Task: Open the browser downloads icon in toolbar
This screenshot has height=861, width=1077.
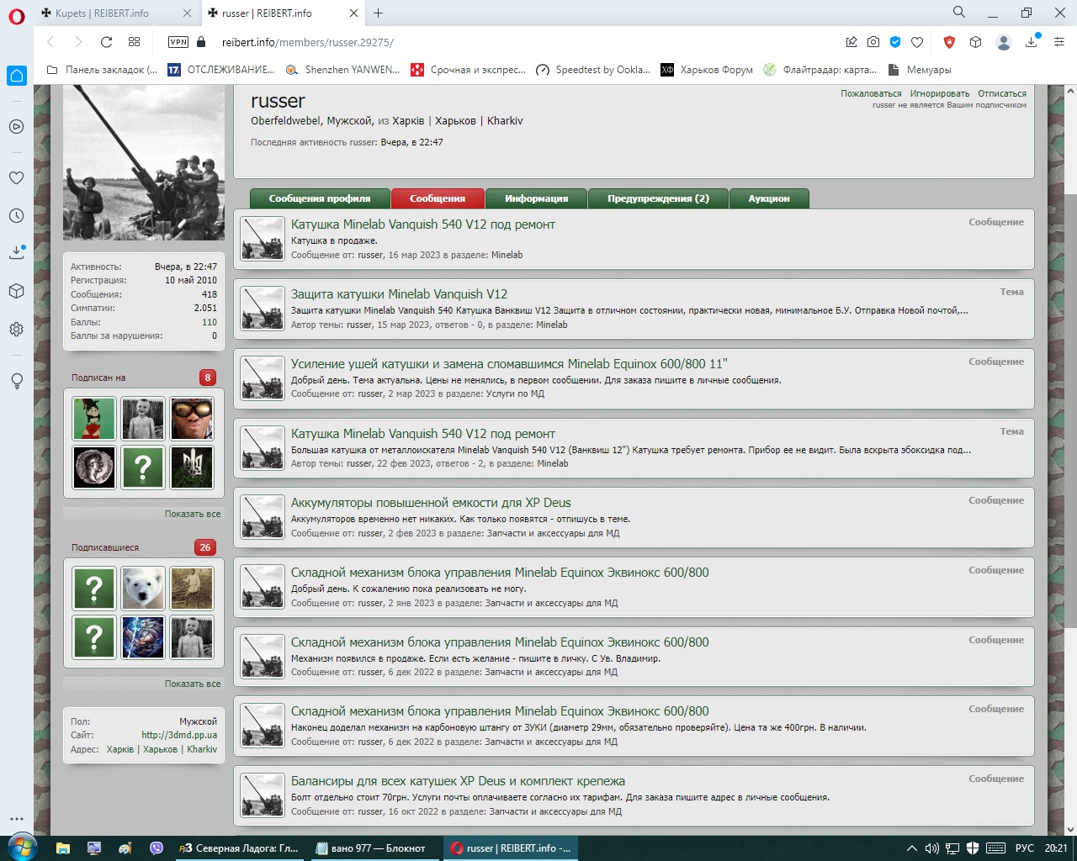Action: click(1032, 42)
